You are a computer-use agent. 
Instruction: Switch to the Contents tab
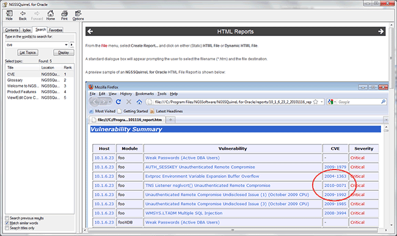pyautogui.click(x=12, y=30)
